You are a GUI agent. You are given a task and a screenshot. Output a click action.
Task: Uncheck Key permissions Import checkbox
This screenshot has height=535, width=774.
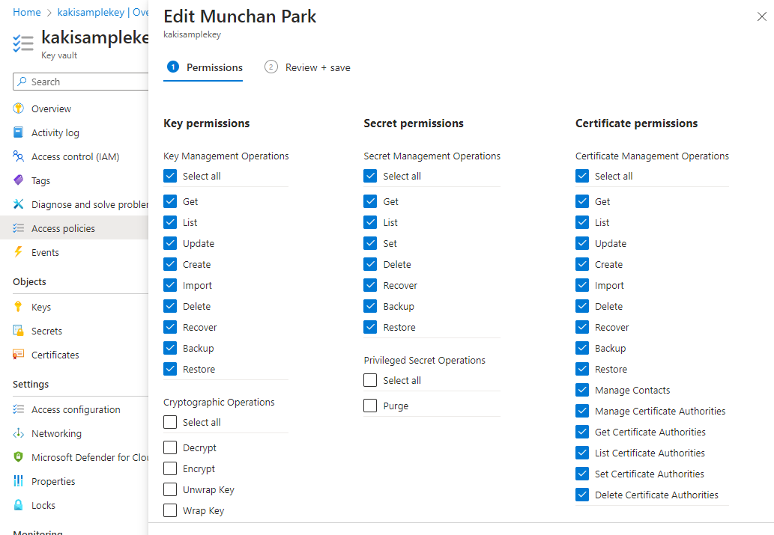(170, 285)
